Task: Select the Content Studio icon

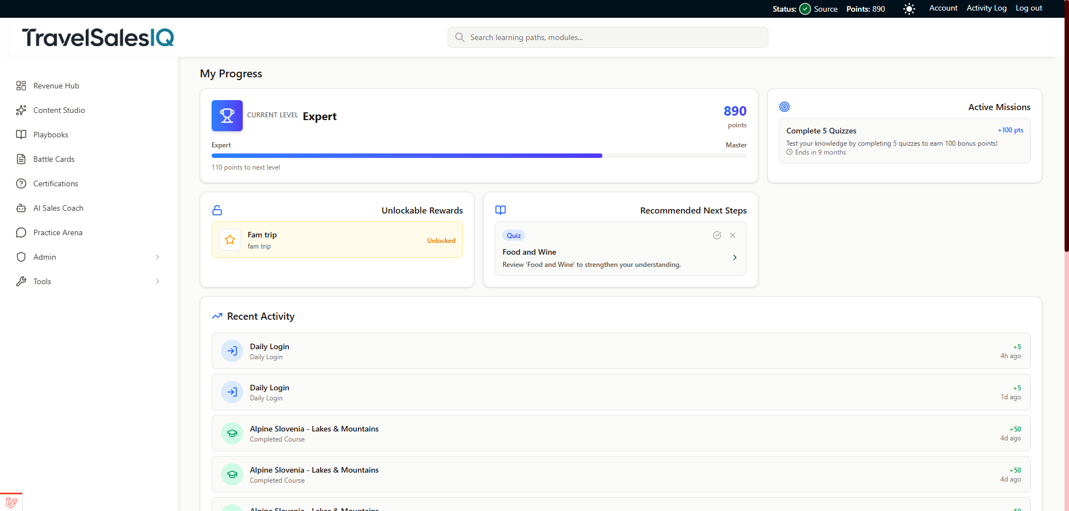Action: 21,110
